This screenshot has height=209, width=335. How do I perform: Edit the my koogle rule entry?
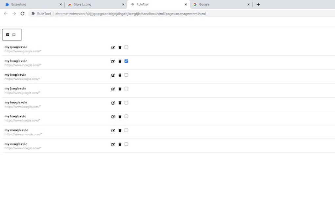click(113, 103)
